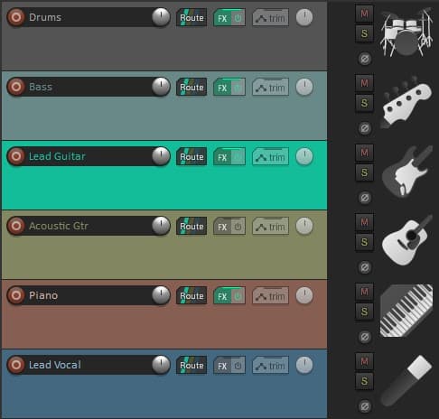Click the Bass track volume knob
This screenshot has width=439, height=419.
pyautogui.click(x=161, y=87)
